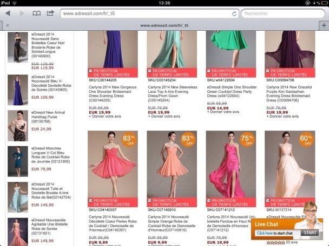Click the Rechercher search field
Image resolution: width=329 pixels, height=246 pixels.
coord(281,13)
